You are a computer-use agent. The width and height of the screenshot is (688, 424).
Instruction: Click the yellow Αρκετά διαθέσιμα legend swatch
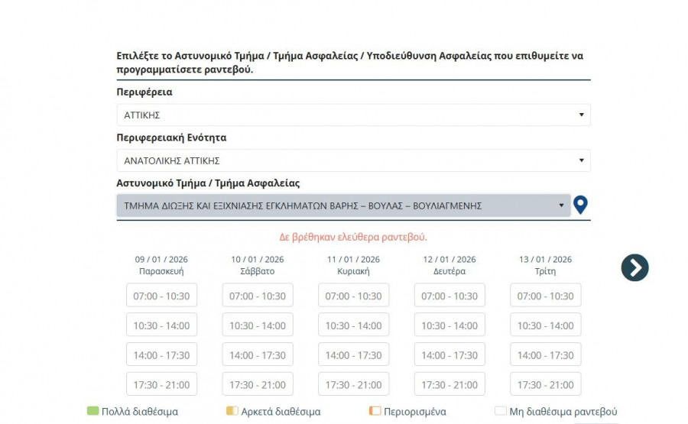coord(232,411)
